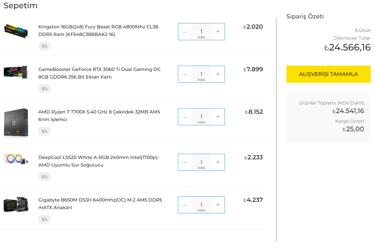Decrease quantity of DeepCool LS520 cooler
This screenshot has height=249, width=375.
point(185,162)
